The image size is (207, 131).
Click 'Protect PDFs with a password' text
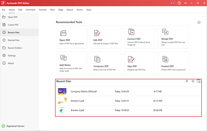(173, 70)
